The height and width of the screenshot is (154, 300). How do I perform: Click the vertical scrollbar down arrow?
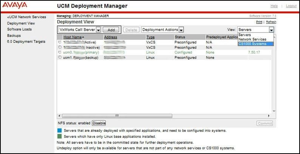tap(274, 111)
